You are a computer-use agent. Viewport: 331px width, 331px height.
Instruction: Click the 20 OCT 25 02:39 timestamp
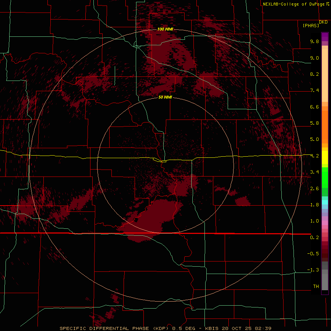coord(246,328)
